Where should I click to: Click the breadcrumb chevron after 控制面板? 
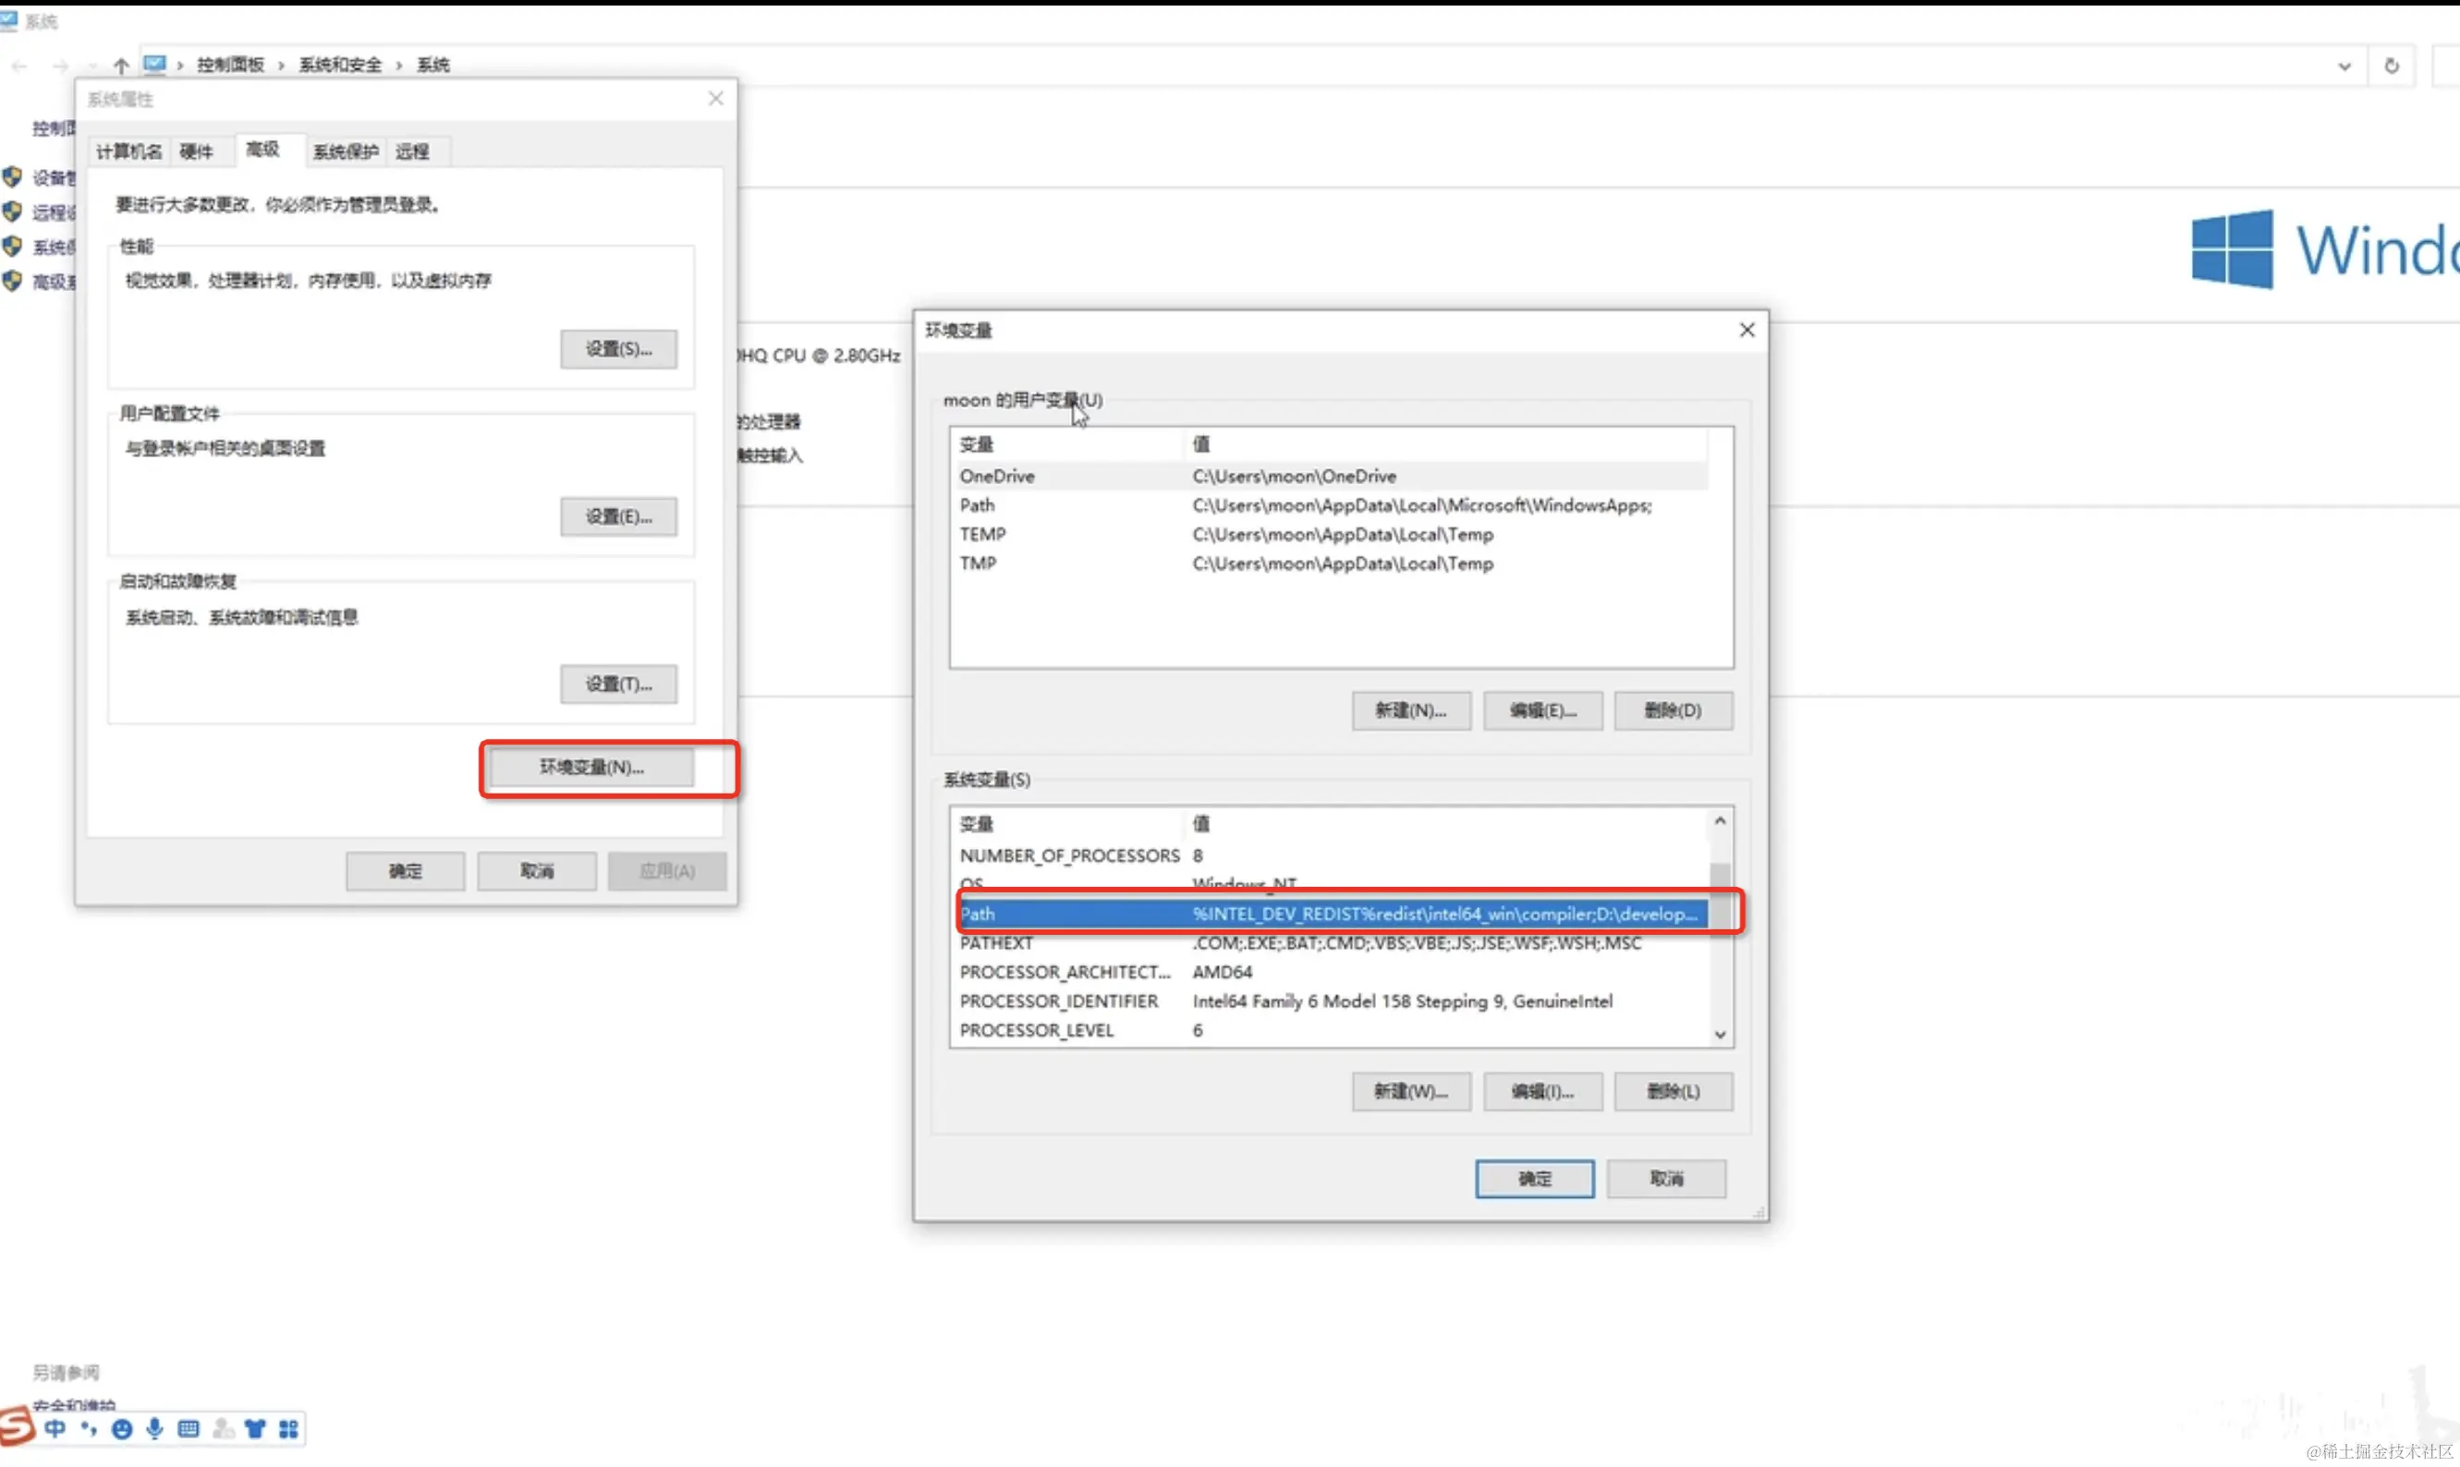point(282,66)
